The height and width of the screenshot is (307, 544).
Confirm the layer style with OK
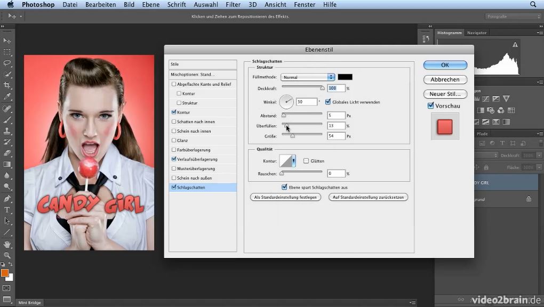(445, 65)
